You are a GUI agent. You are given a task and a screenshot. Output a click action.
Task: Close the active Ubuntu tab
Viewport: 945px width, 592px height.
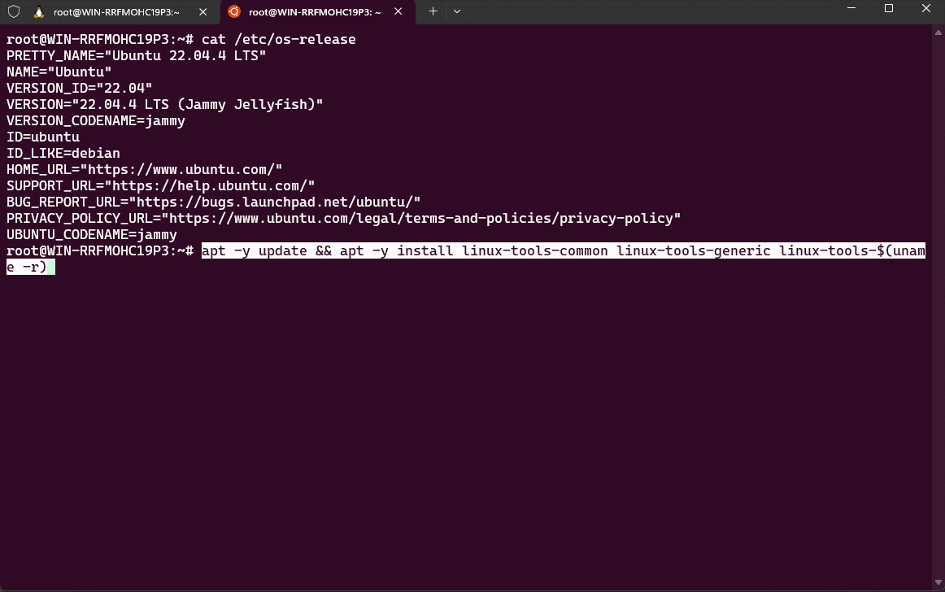398,12
